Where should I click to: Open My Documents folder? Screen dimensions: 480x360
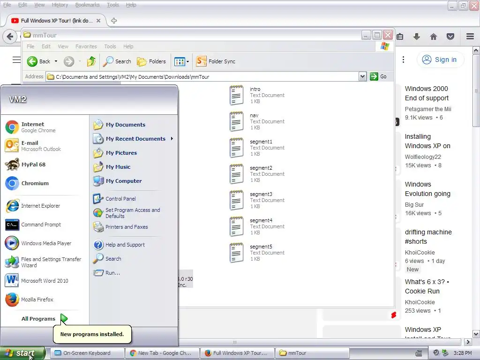tap(120, 125)
